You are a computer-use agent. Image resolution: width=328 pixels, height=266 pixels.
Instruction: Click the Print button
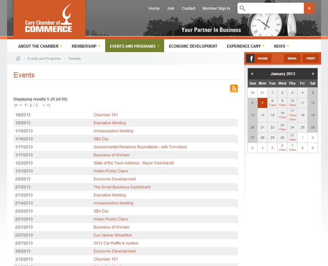[311, 58]
